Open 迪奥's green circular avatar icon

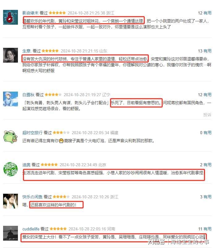click(x=11, y=169)
